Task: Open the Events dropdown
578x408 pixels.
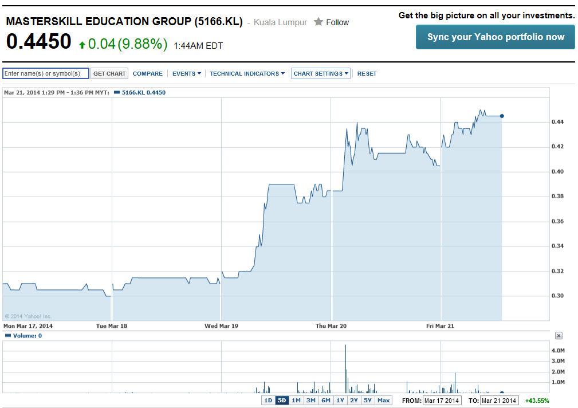Action: point(187,73)
